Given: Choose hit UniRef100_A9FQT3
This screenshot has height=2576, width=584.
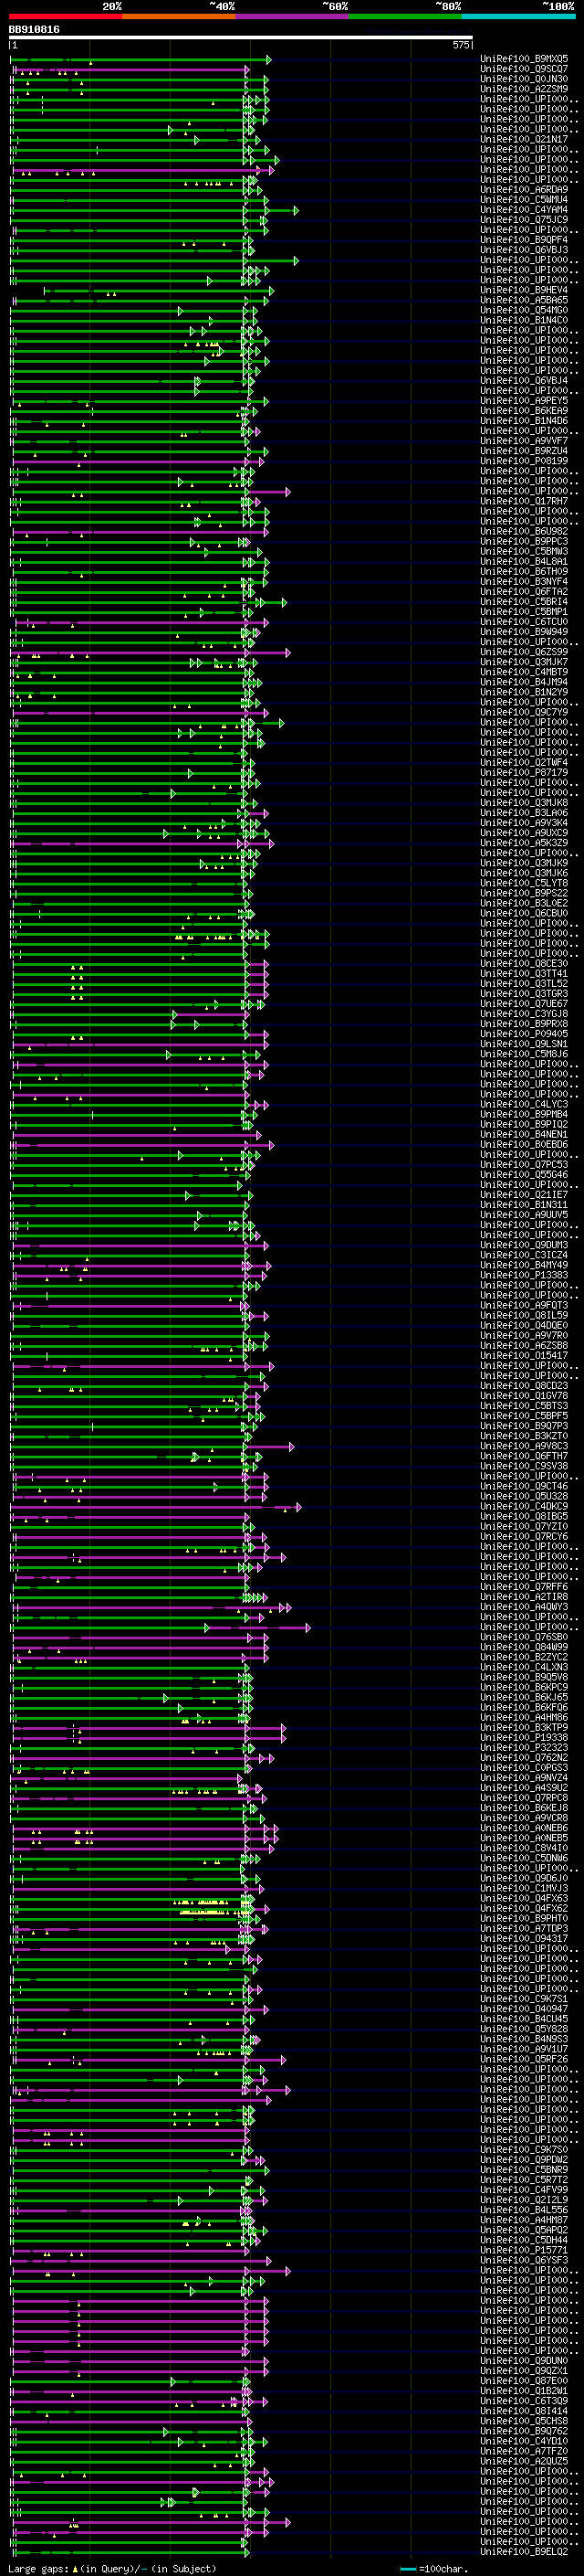Looking at the screenshot, I should point(524,1306).
